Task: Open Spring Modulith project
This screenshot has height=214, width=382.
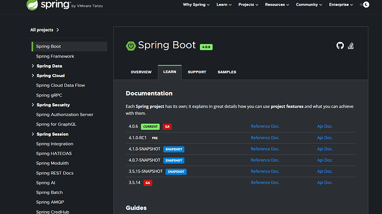Action: (x=53, y=163)
